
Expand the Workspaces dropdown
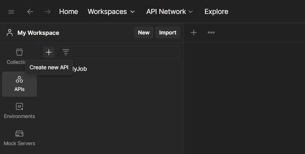111,12
